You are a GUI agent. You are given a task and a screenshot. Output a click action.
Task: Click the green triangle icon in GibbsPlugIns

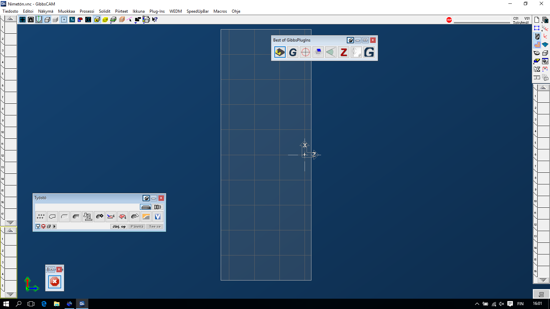331,52
